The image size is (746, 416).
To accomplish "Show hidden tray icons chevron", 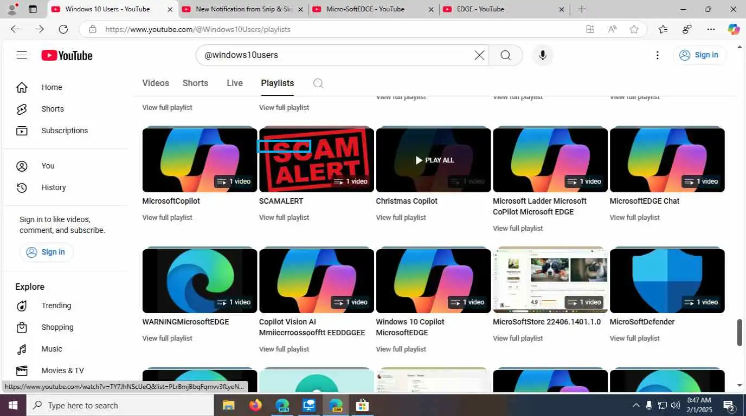I will pos(636,405).
